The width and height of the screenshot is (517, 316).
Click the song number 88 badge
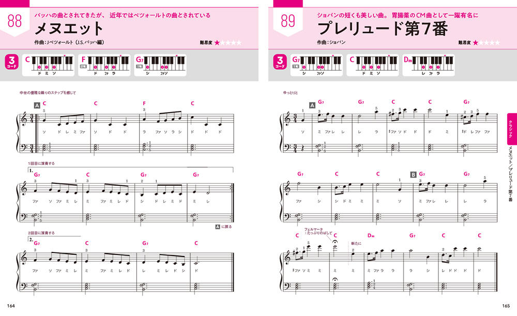coord(14,21)
